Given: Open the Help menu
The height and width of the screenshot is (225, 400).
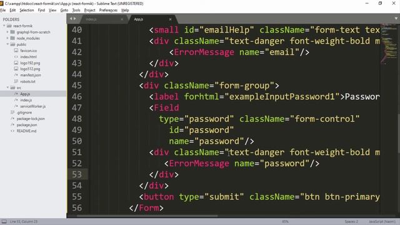Looking at the screenshot, I should pyautogui.click(x=125, y=10).
